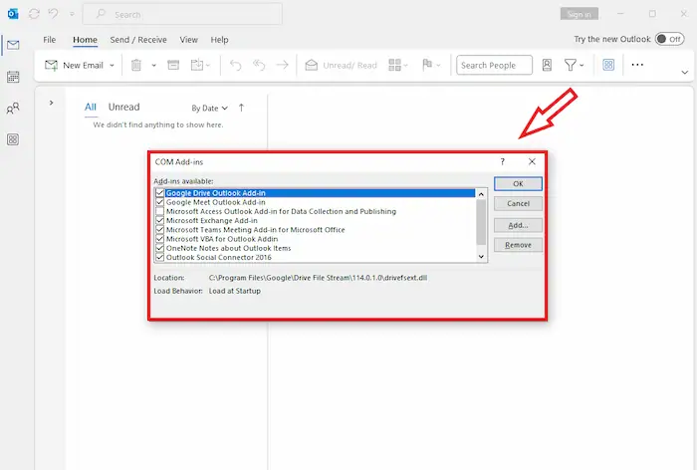Open the Quick Access Toolbar customize dropdown
This screenshot has height=470, width=697.
[x=72, y=14]
